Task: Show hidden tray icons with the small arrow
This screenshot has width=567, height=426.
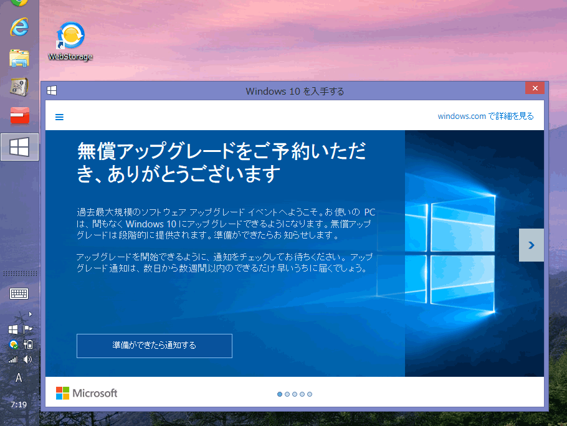Action: pyautogui.click(x=31, y=315)
